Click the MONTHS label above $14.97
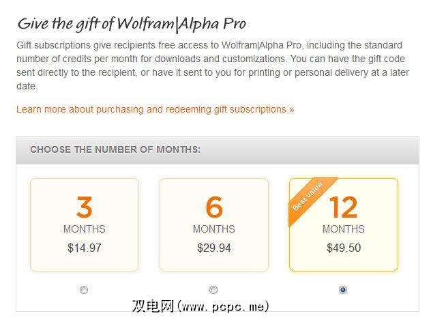The width and height of the screenshot is (431, 322). (x=85, y=229)
